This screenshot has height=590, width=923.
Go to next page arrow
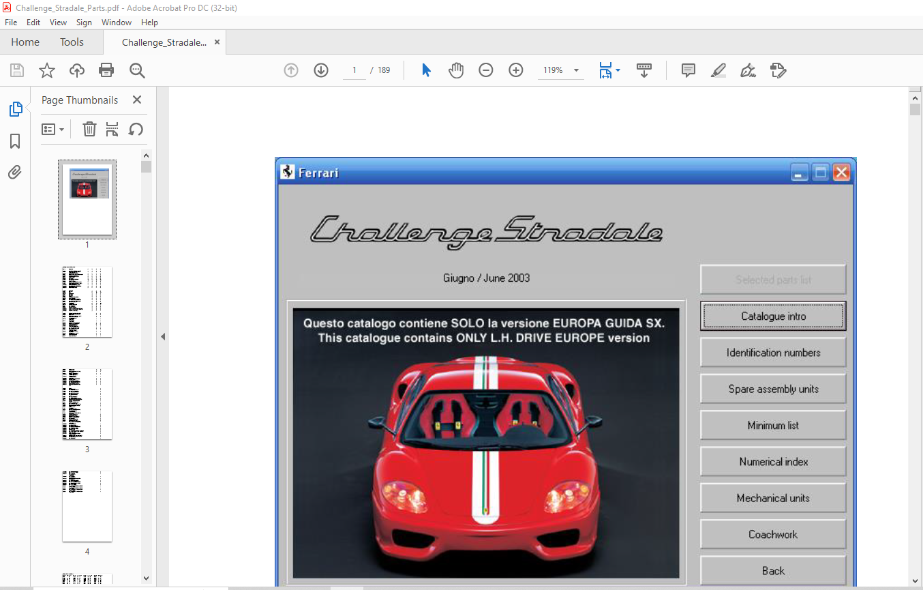pyautogui.click(x=321, y=70)
